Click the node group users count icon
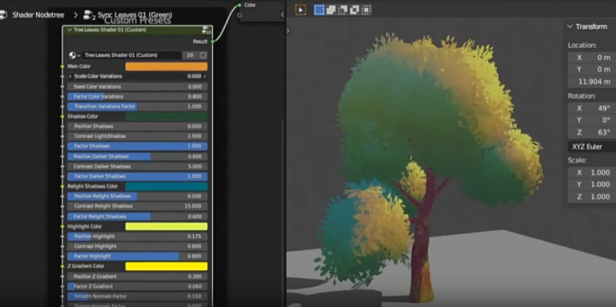The width and height of the screenshot is (616, 307). (x=190, y=55)
